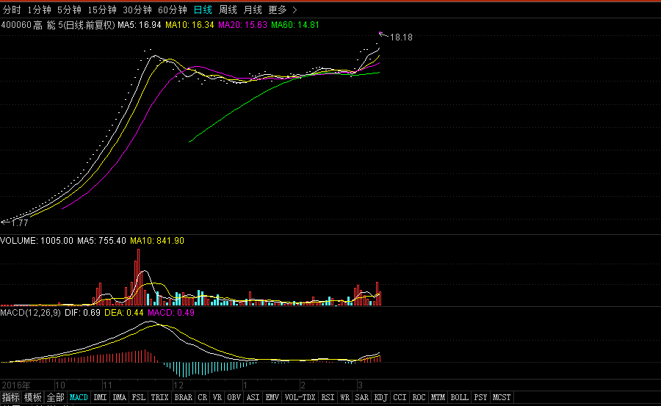Select the VR indicator tab
Viewport: 661px width, 406px height.
coord(217,397)
